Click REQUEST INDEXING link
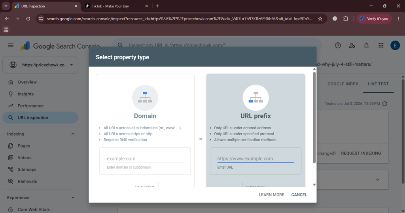Screen dimensions: 405x213 361,153
